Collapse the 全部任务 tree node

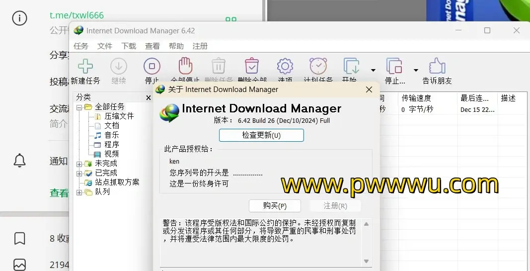(x=79, y=107)
